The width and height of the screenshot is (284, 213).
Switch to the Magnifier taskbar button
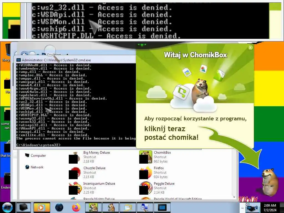pos(145,207)
